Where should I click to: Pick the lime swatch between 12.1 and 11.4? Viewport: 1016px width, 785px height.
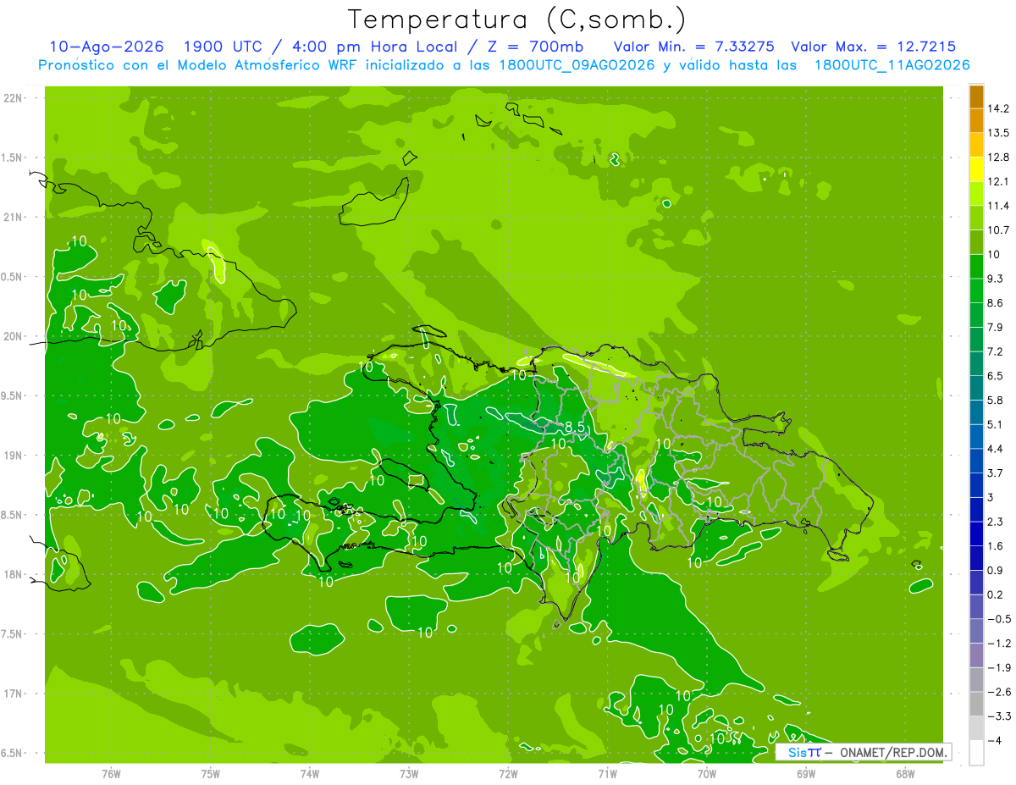[976, 194]
